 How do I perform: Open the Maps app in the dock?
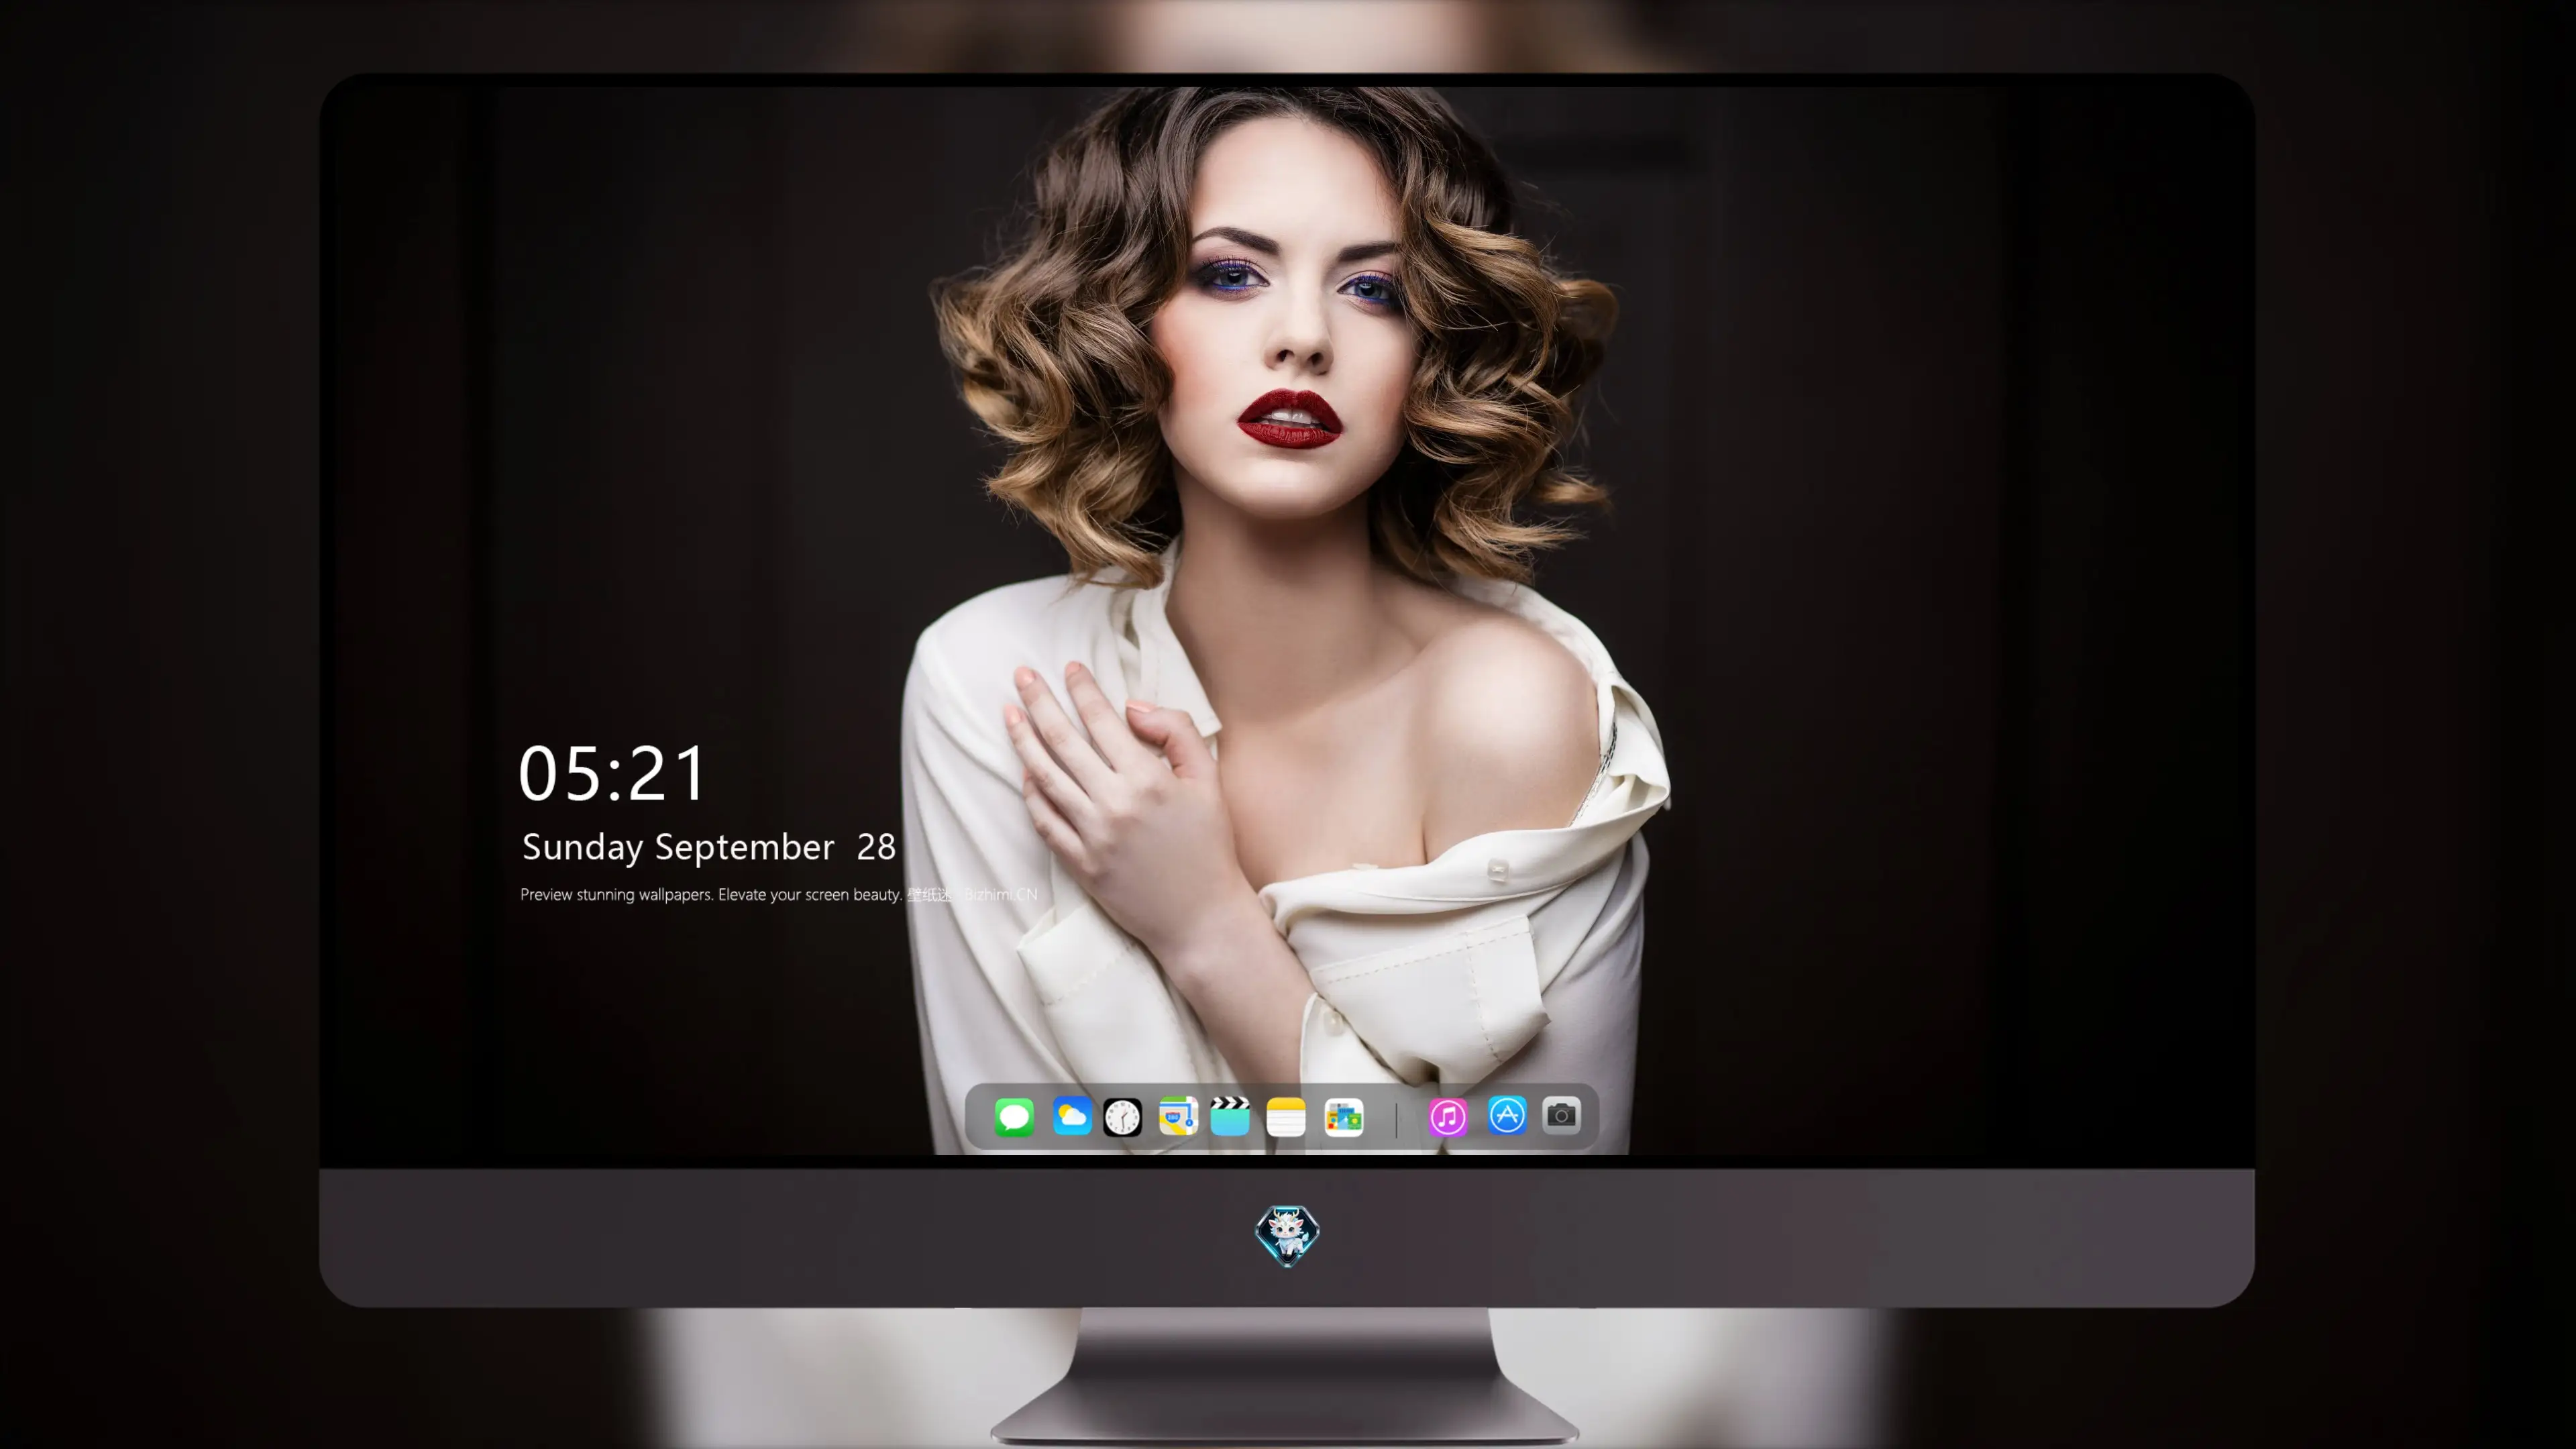tap(1178, 1116)
